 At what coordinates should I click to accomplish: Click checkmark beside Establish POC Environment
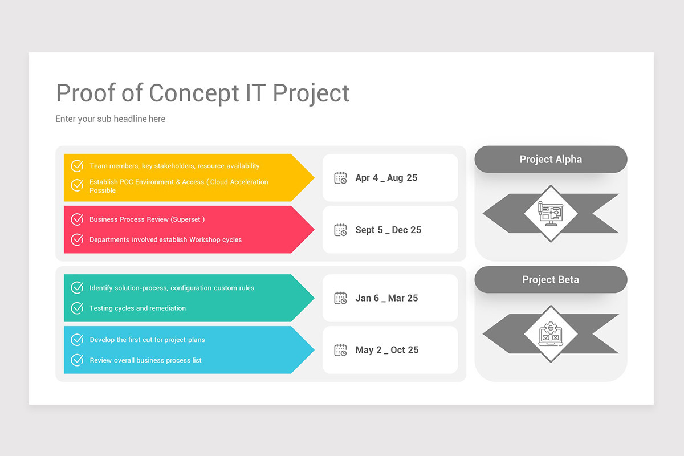[x=77, y=185]
